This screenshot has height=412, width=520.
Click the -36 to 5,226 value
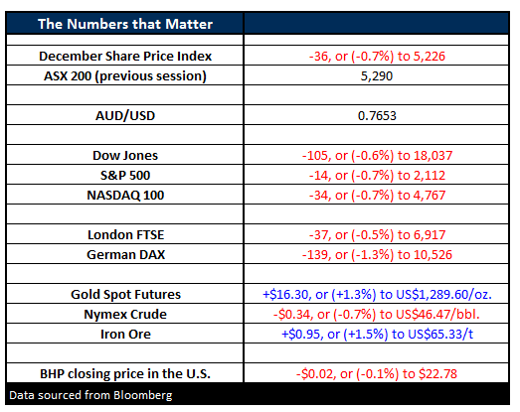[377, 56]
